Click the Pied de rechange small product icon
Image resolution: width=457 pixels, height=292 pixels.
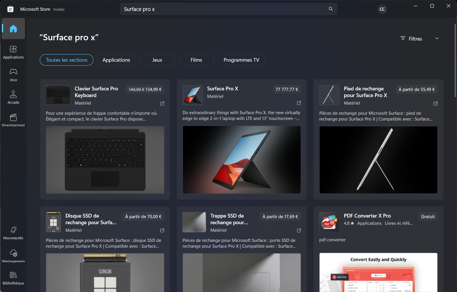click(329, 95)
